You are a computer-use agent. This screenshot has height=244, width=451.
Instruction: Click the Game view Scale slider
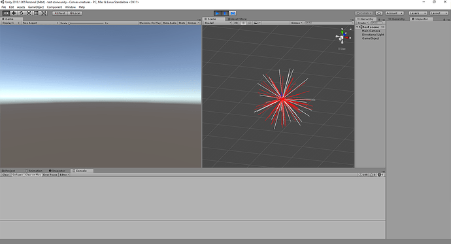(86, 23)
